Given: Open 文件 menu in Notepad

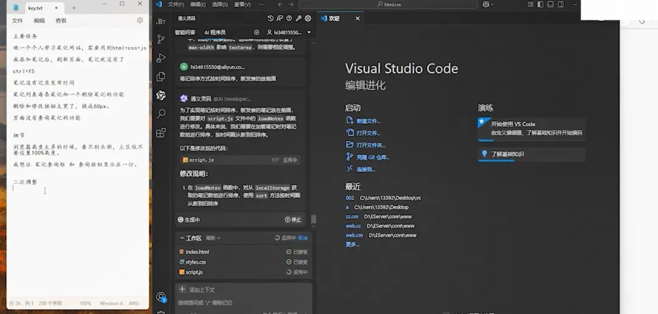Looking at the screenshot, I should point(18,21).
